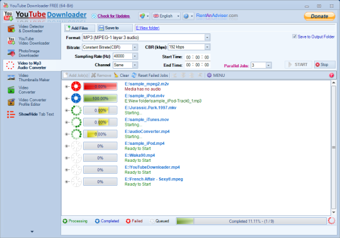Click the 100.00% progress bar for sample_iPod.m4v
Screen dimensions: 340x238
pos(100,98)
